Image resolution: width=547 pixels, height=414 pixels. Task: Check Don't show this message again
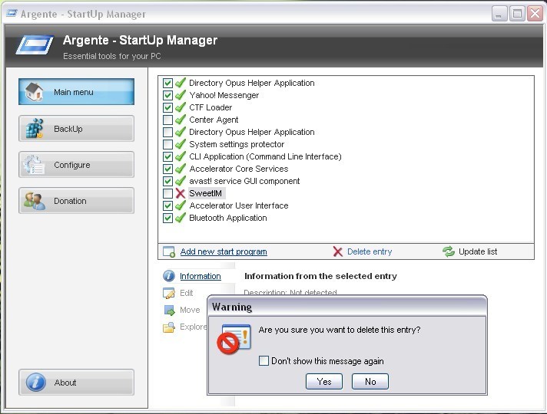pos(264,361)
